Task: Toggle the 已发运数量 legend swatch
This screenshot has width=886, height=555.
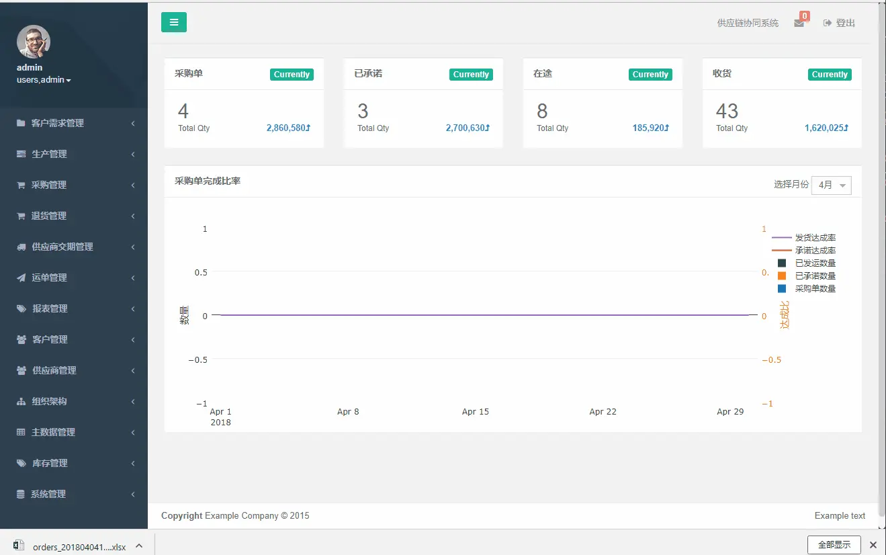Action: click(x=782, y=263)
